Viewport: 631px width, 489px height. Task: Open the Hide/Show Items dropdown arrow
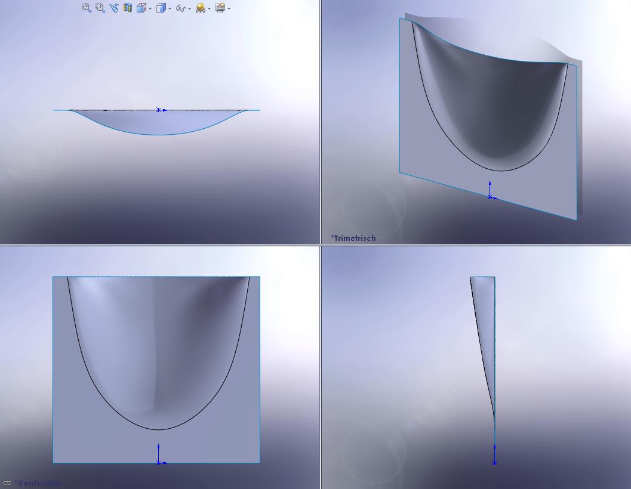pos(190,8)
